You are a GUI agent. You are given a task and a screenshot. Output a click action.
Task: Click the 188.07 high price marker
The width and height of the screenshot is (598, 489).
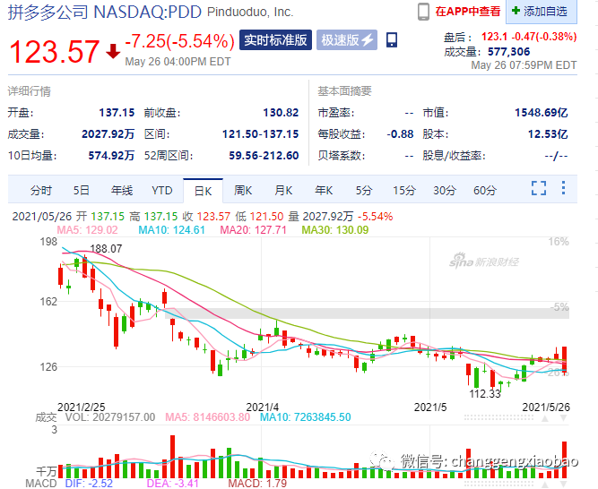pos(106,249)
